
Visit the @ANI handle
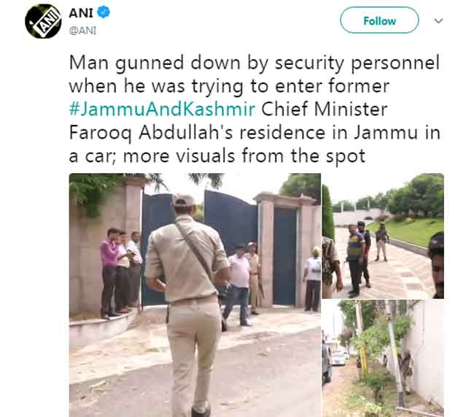(83, 30)
